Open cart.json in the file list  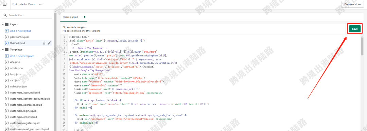(15, 80)
